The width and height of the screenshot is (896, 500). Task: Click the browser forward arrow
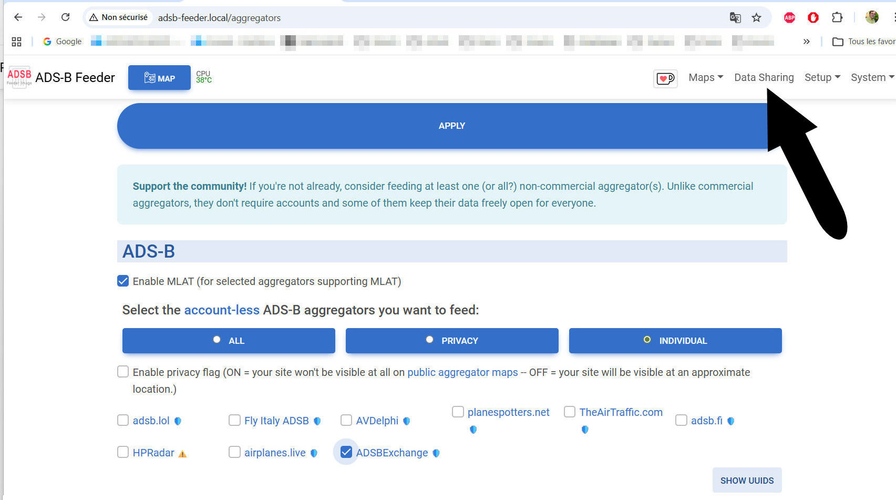point(42,17)
